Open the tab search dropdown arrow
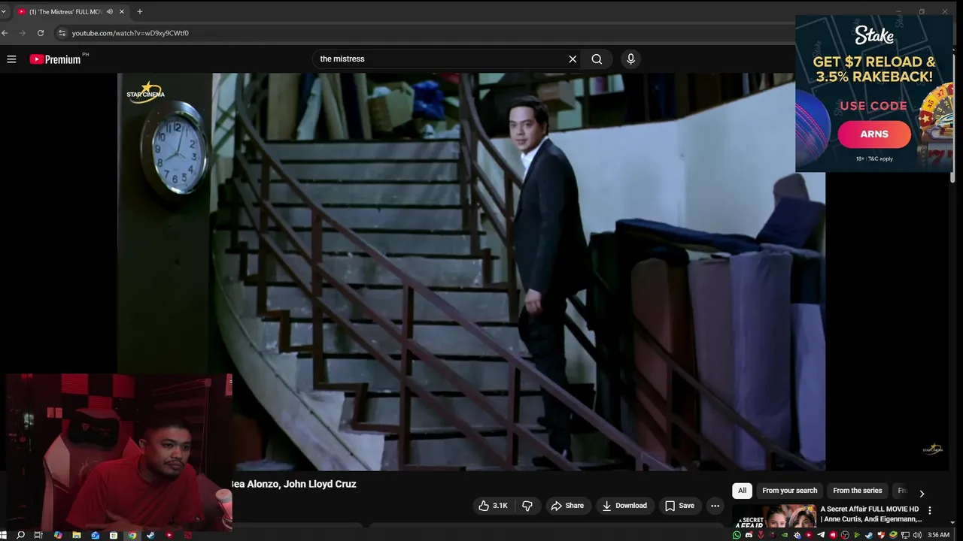The height and width of the screenshot is (541, 963). tap(4, 11)
